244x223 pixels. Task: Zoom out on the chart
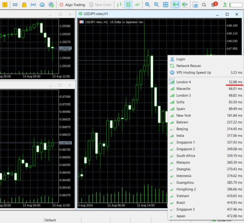[156, 5]
